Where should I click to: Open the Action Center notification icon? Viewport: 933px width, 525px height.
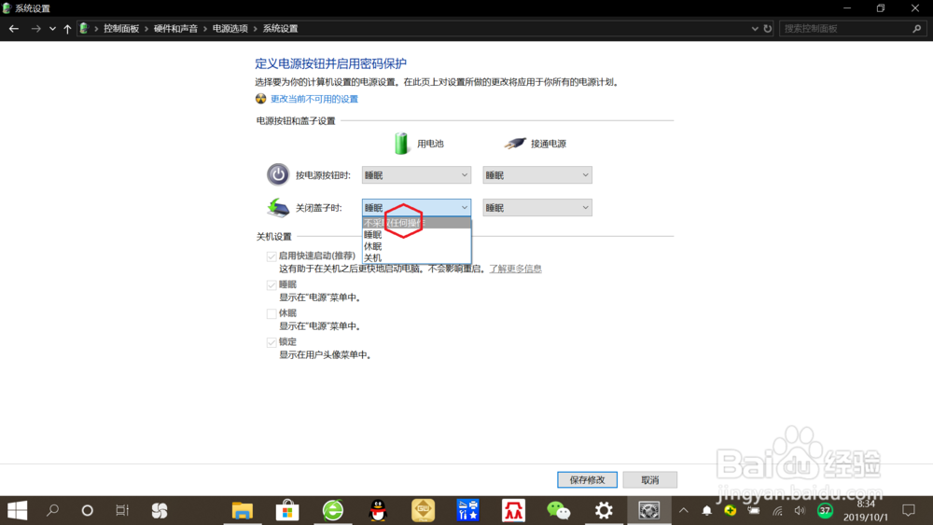pyautogui.click(x=909, y=510)
